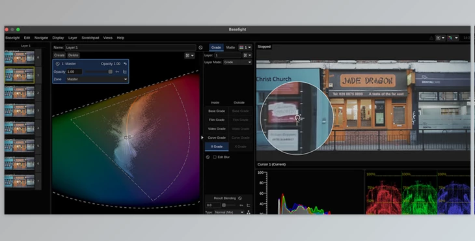Click the disable icon next to the Name field
This screenshot has height=241, width=475.
click(x=200, y=48)
